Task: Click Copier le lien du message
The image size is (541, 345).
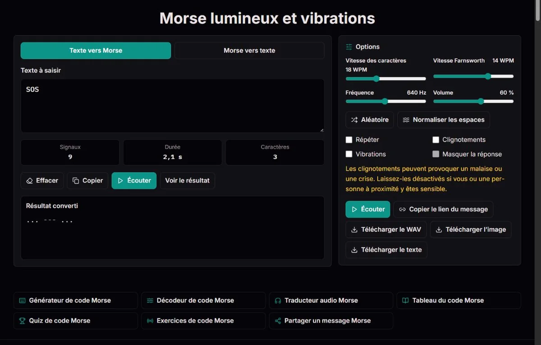Action: coord(444,209)
